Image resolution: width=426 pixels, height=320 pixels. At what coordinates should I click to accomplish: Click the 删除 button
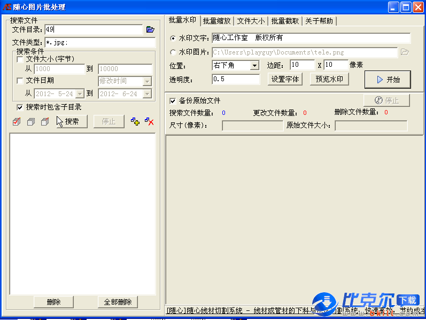pyautogui.click(x=53, y=302)
